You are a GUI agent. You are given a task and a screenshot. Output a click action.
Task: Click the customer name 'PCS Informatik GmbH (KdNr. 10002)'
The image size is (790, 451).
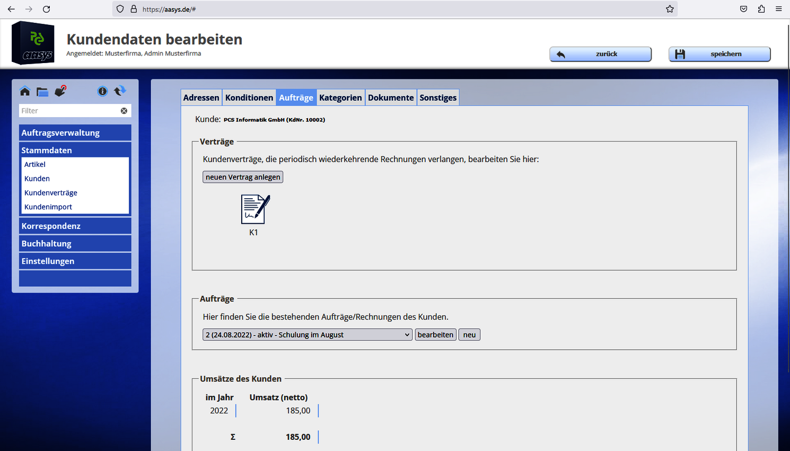274,120
